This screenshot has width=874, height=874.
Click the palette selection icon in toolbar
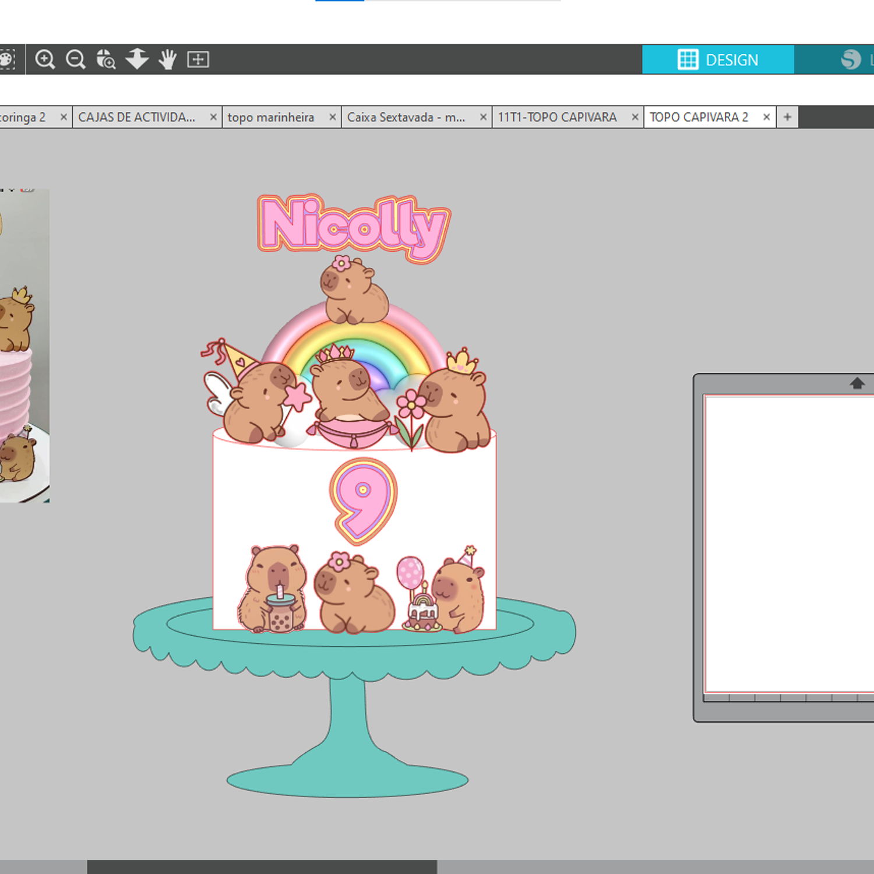click(7, 59)
